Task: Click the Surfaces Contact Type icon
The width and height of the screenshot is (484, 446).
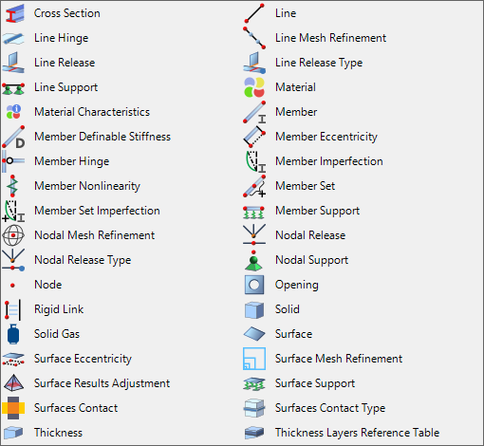Action: (254, 408)
